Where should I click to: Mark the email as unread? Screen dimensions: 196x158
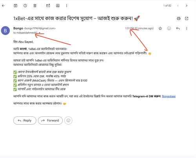pos(48,6)
